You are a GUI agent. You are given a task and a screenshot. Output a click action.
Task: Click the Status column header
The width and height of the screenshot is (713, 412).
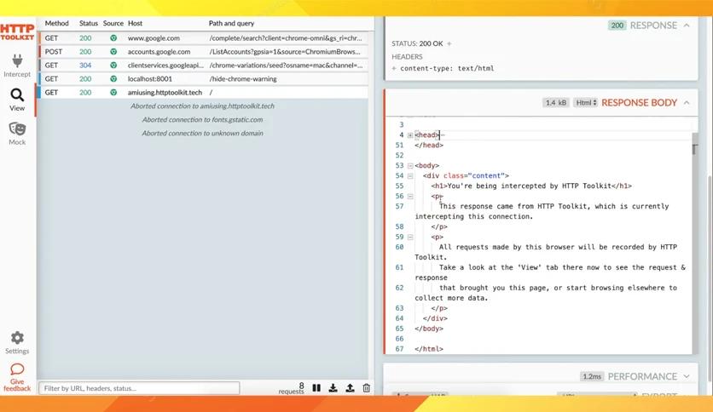point(89,23)
